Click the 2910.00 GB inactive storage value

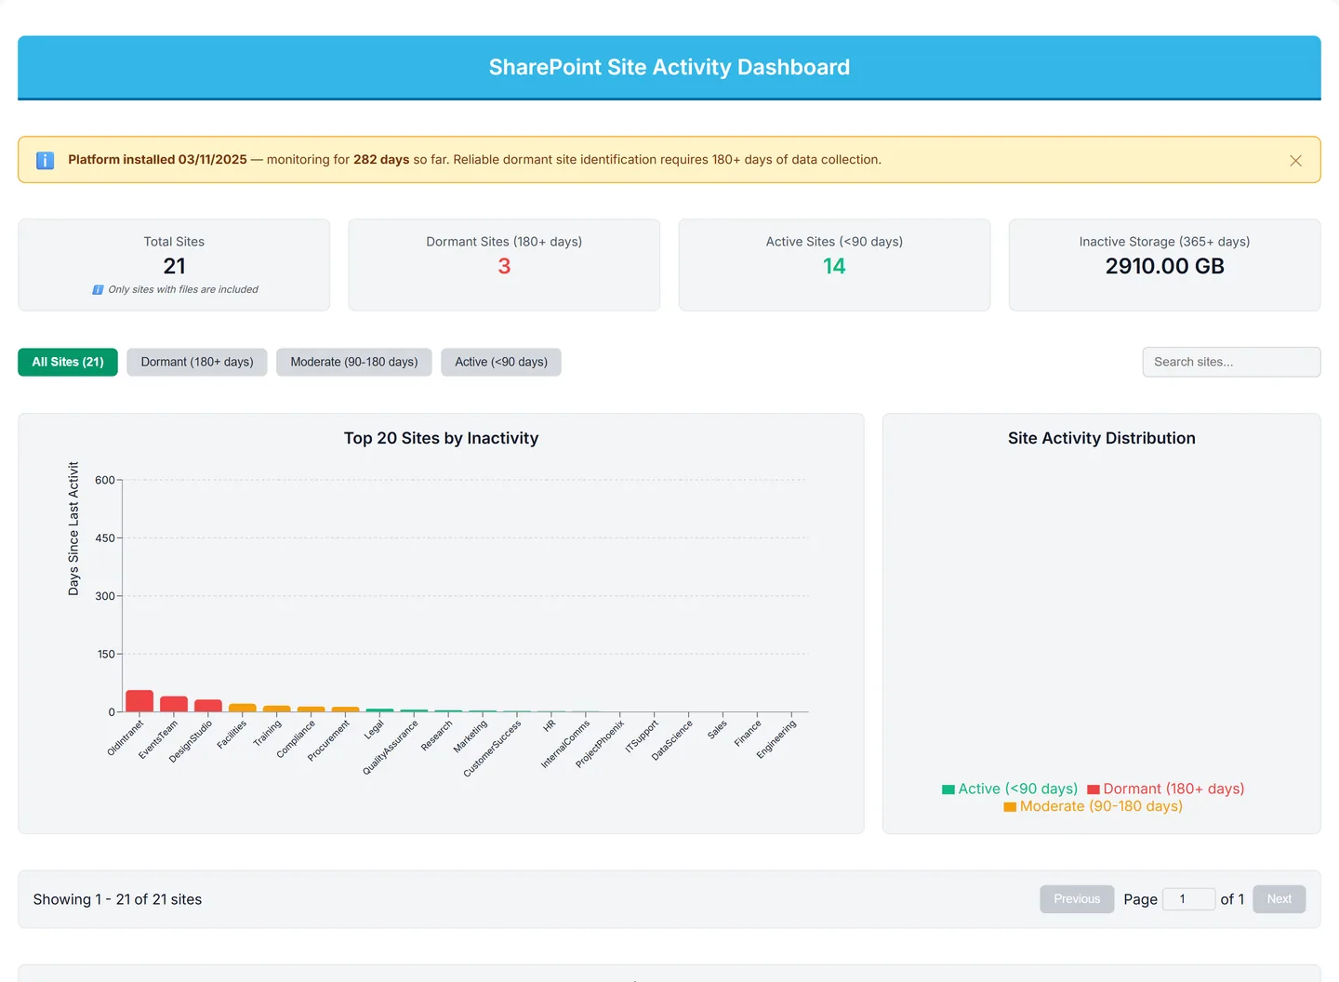(1165, 266)
